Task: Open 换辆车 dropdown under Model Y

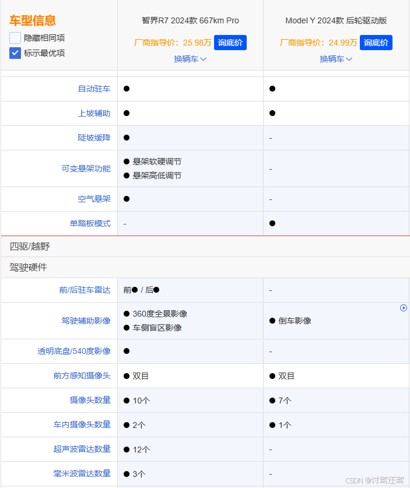Action: 336,59
